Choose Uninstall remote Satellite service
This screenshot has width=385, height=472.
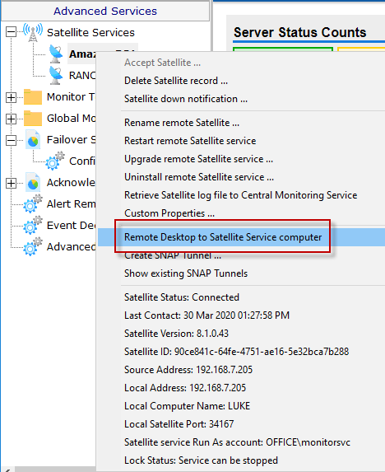[199, 177]
